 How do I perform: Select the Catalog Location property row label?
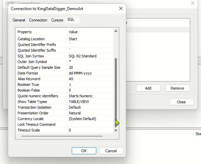coord(31,39)
